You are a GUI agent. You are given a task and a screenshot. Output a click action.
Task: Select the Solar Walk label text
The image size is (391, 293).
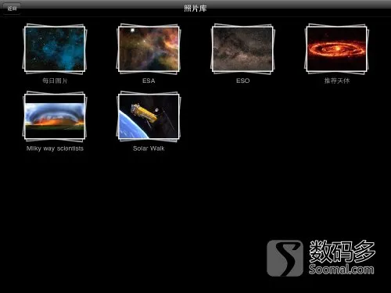149,148
